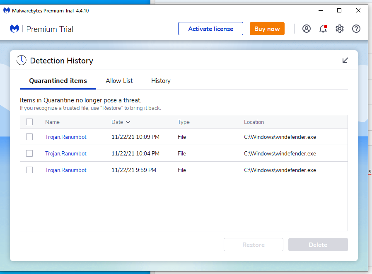This screenshot has width=372, height=274.
Task: Click the '11/22/21 10:04 PM' date cell
Action: click(x=135, y=154)
